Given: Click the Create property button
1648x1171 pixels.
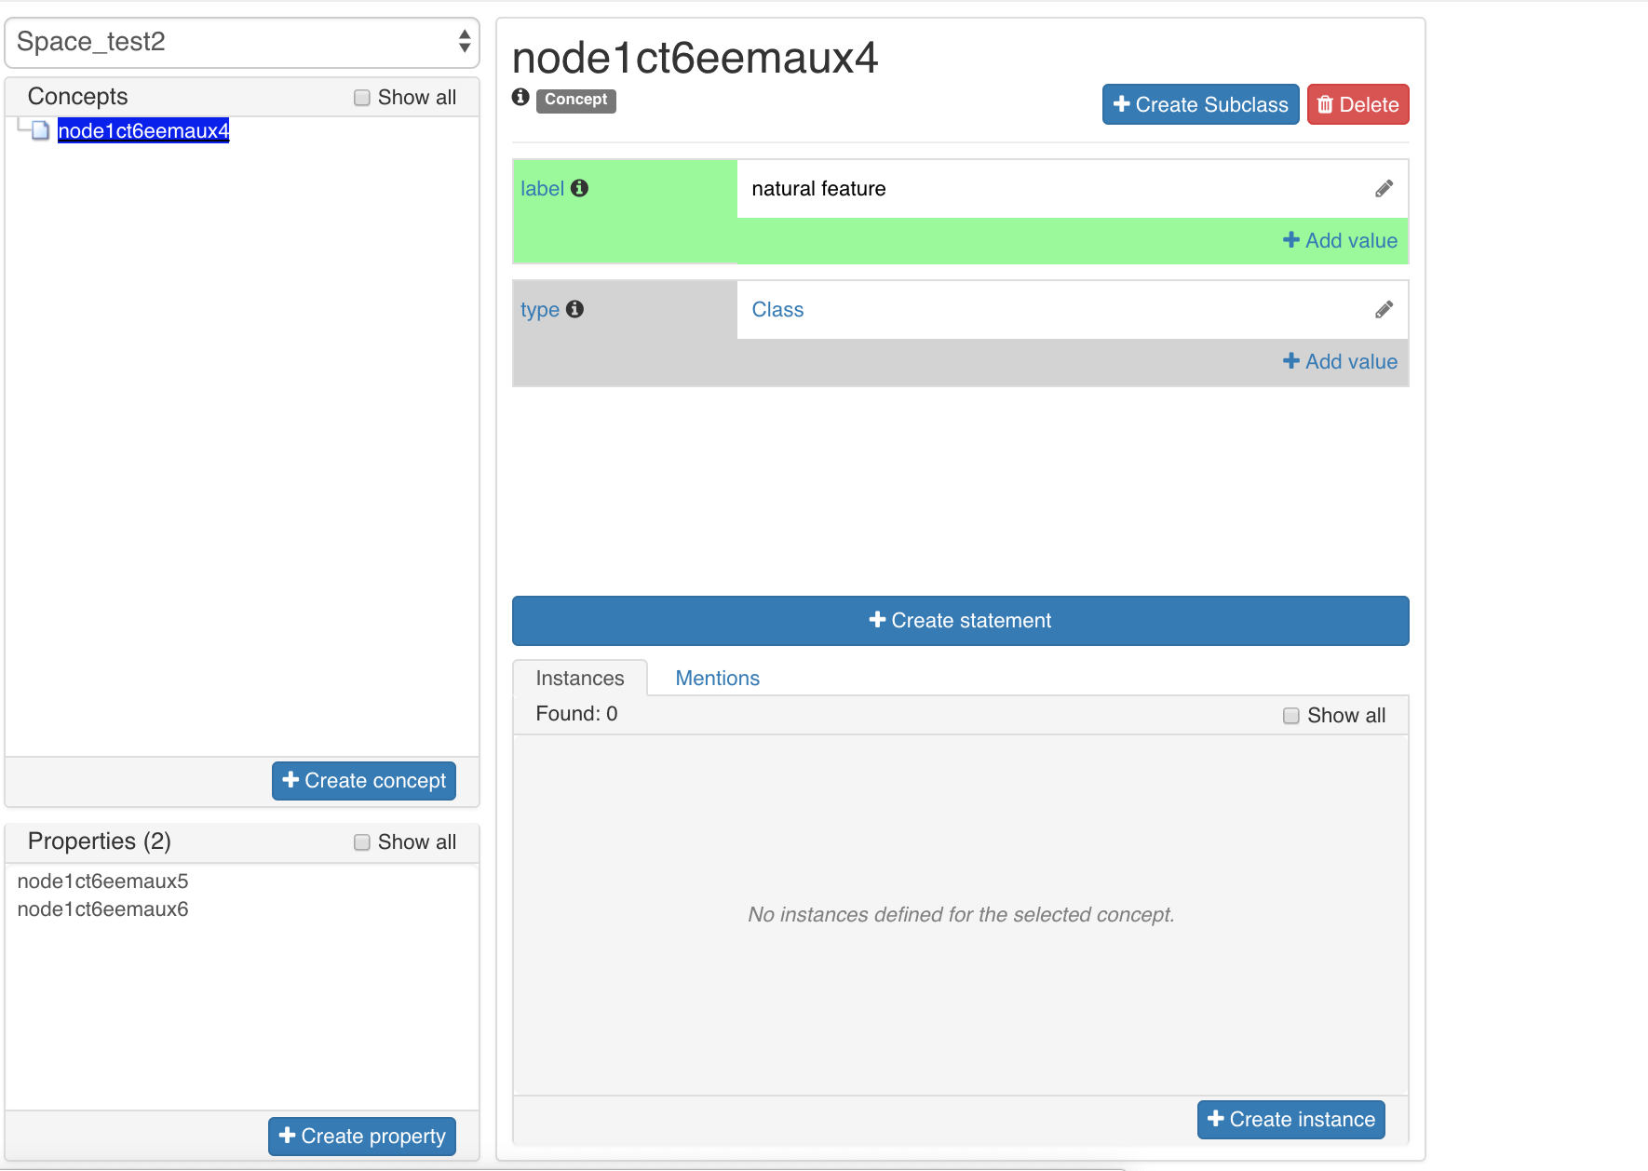Looking at the screenshot, I should 362,1137.
